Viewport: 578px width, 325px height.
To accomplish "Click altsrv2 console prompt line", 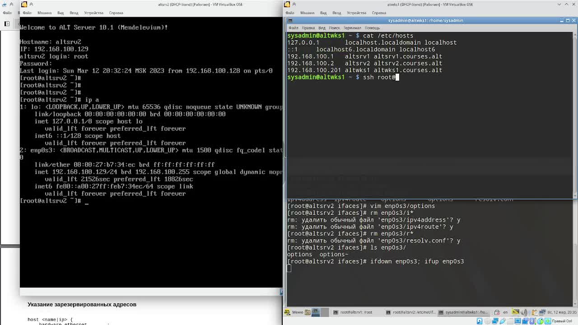I will click(x=54, y=201).
